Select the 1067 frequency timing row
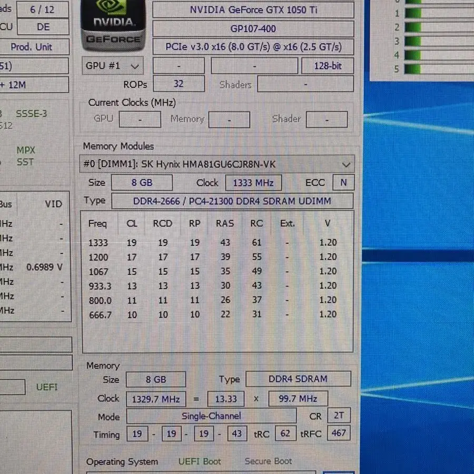 pyautogui.click(x=213, y=271)
